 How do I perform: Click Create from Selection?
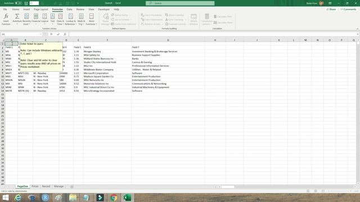point(124,24)
